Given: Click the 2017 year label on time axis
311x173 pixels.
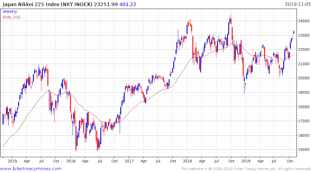Looking at the screenshot, I should click(129, 161).
